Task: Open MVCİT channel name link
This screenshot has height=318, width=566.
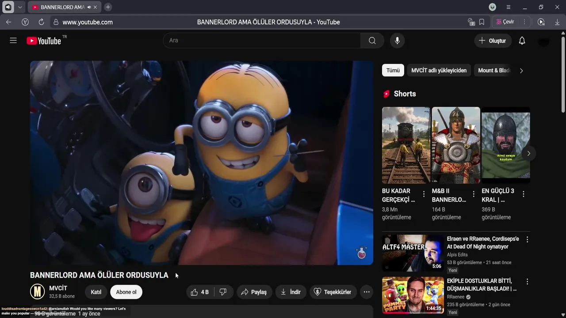Action: pos(58,288)
